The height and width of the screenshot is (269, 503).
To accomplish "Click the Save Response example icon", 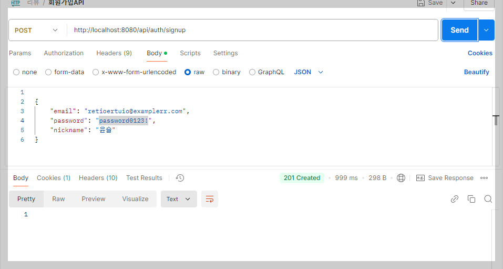I will (420, 178).
